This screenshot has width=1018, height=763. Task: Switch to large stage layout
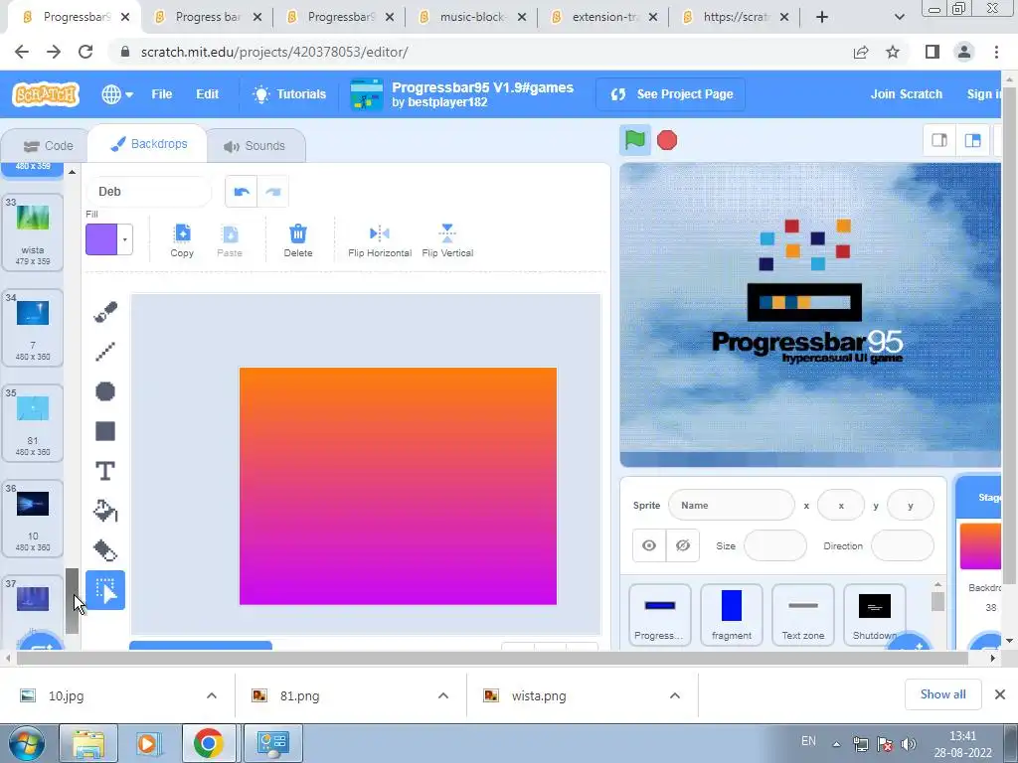click(972, 140)
